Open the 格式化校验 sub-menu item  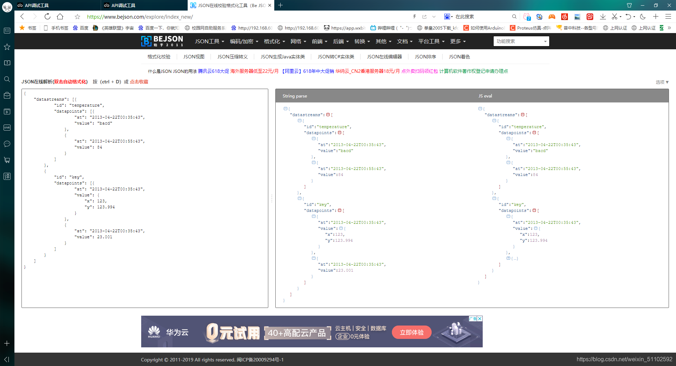(x=159, y=57)
